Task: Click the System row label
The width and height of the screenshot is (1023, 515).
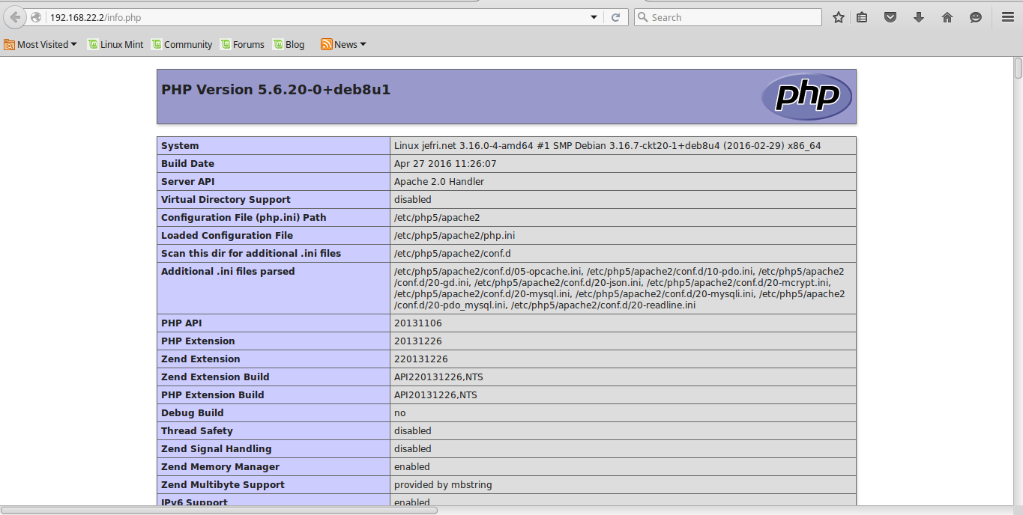Action: (x=180, y=146)
